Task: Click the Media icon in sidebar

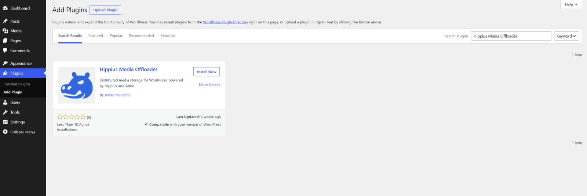Action: click(5, 31)
